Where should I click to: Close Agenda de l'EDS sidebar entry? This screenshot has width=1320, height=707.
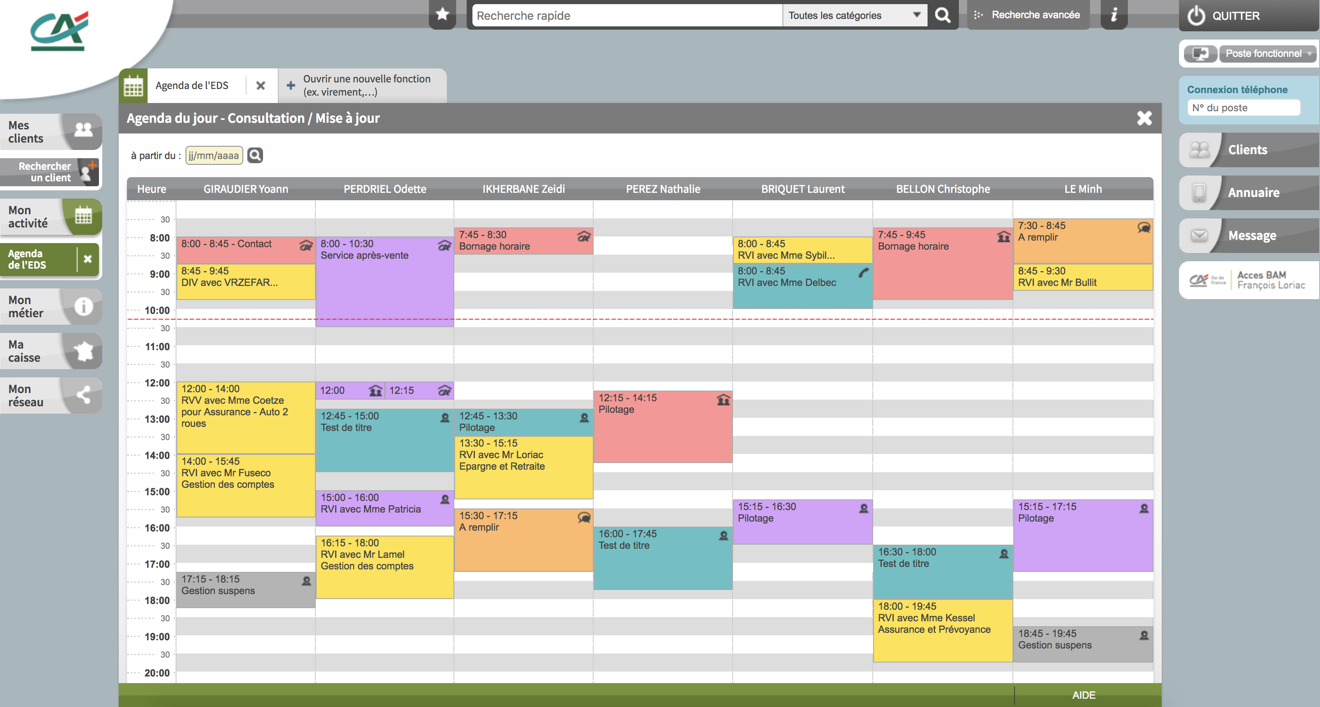point(88,259)
